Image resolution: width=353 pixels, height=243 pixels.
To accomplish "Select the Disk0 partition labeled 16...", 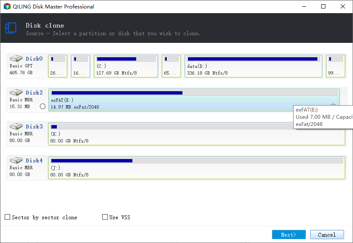I will point(81,66).
